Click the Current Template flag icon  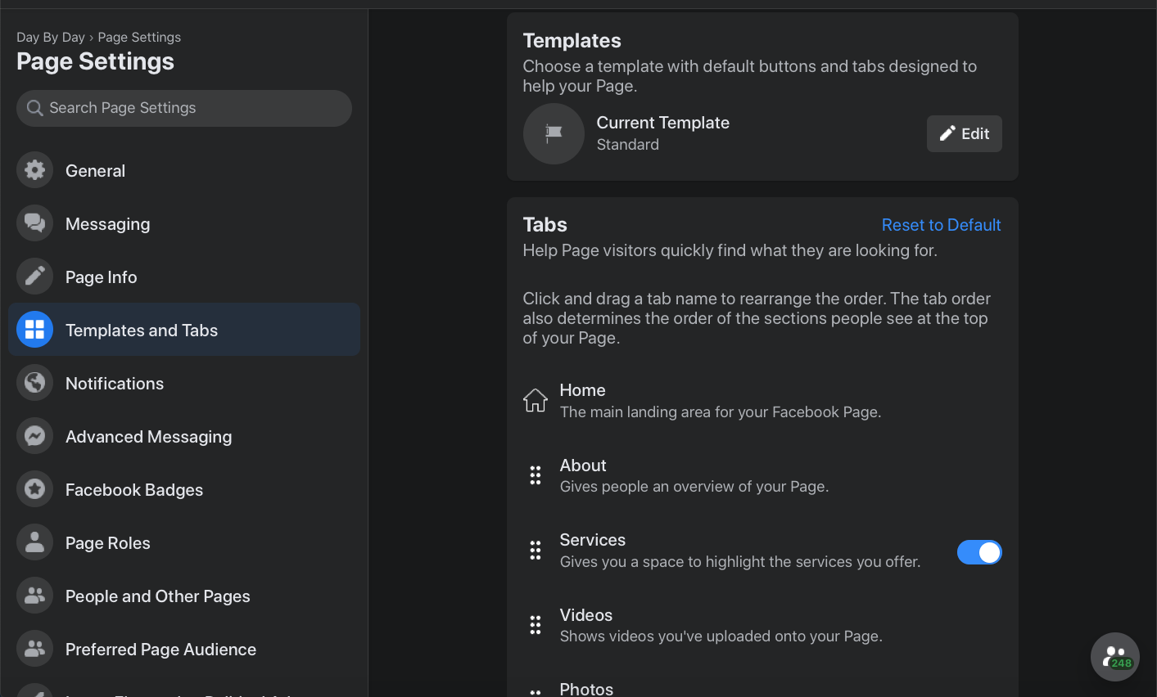[x=554, y=133]
